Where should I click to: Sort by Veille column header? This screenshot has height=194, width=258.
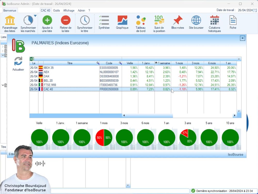click(x=130, y=63)
